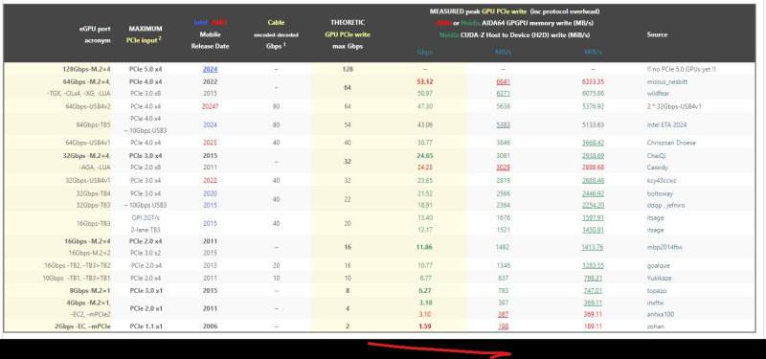Open the underlined 2024 release date link
Screen dimensions: 766x359
[210, 70]
